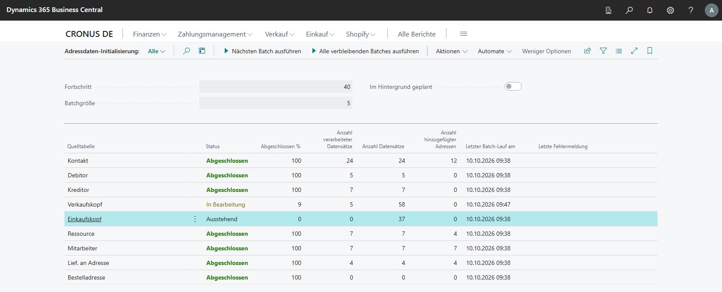Open the Tell Me search magnifier in header
Screen dimensions: 722x292
(629, 10)
